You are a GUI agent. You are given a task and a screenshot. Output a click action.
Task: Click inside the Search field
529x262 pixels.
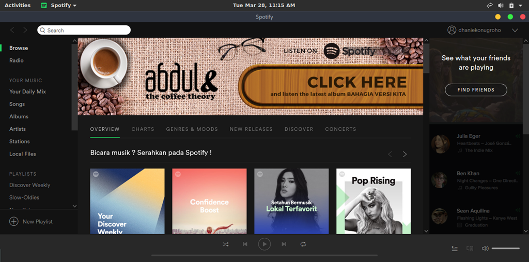84,30
